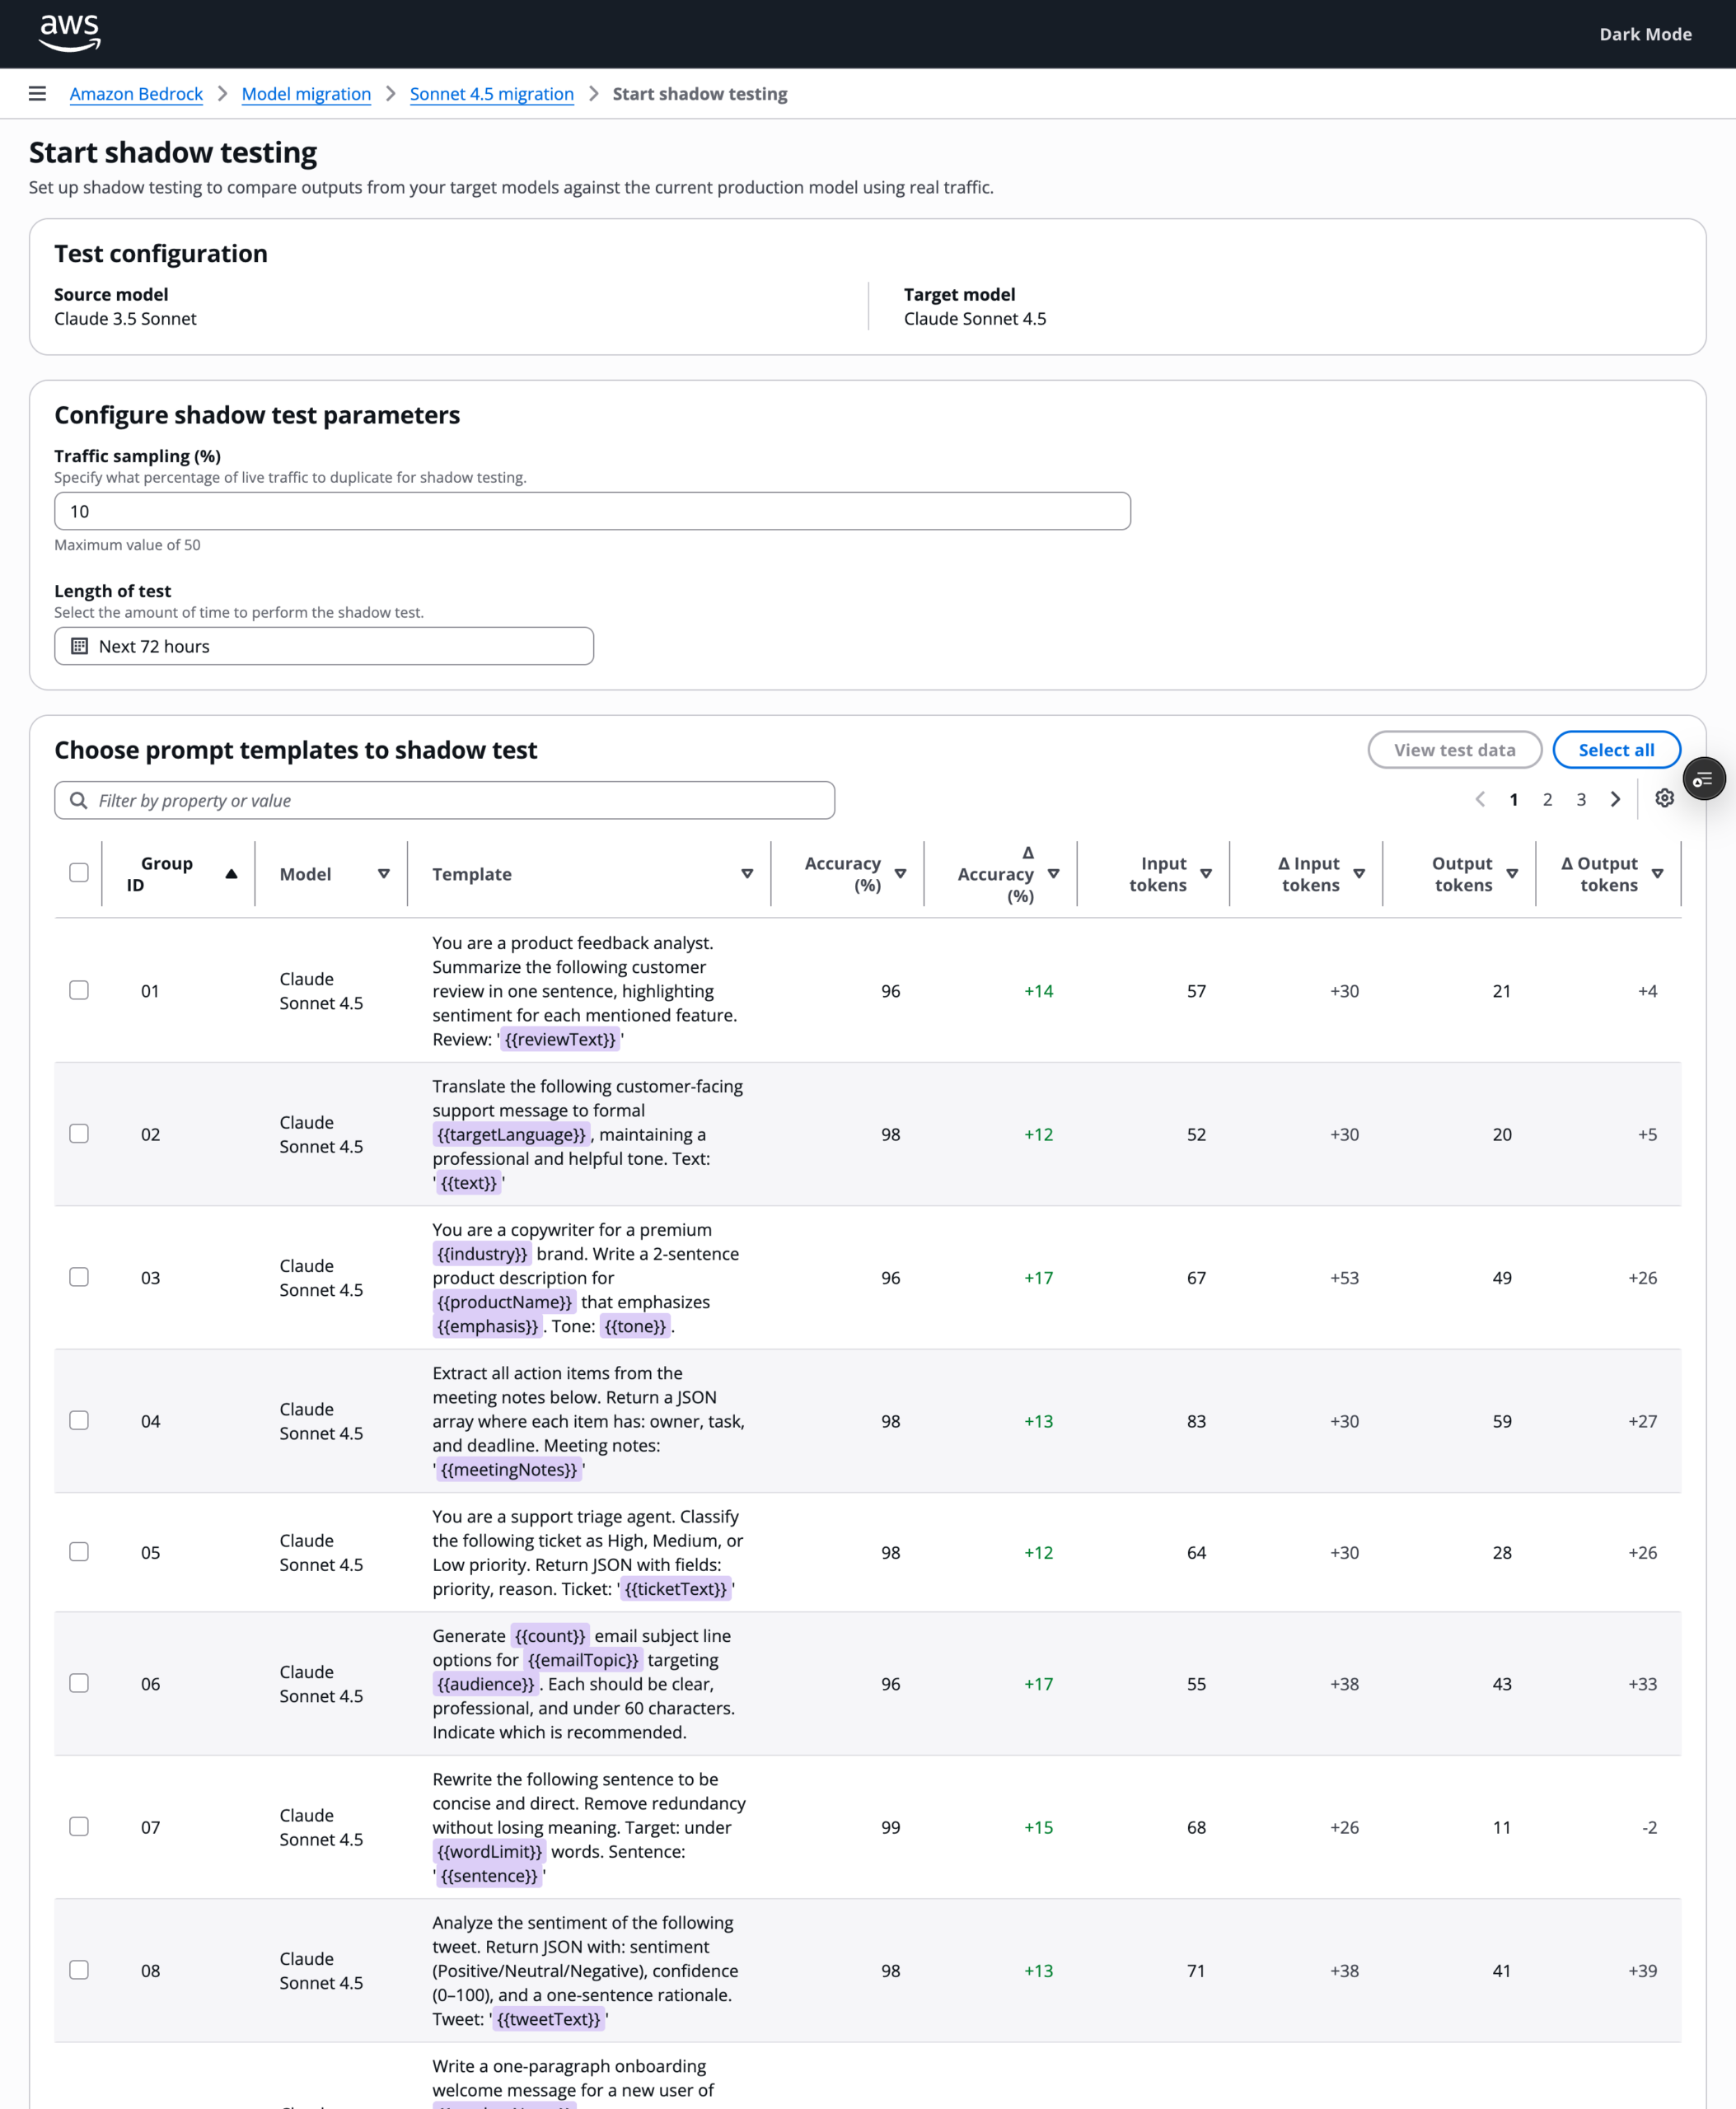This screenshot has width=1736, height=2109.
Task: Click the Select all button
Action: click(1616, 750)
